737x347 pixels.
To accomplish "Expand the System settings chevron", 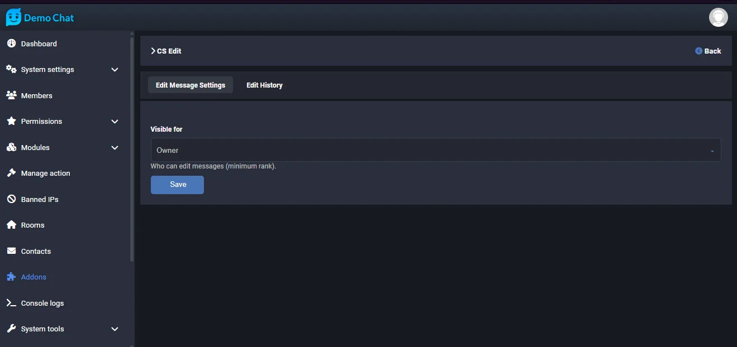I will click(115, 70).
